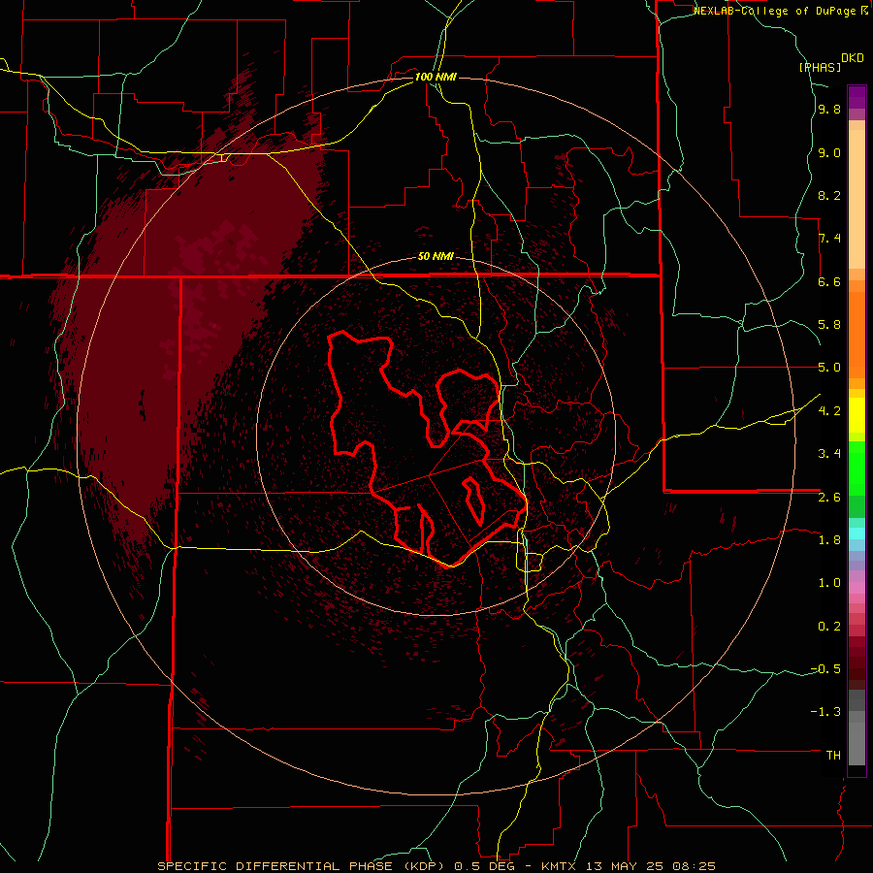Click the 9.8 value on the legend

tap(829, 109)
